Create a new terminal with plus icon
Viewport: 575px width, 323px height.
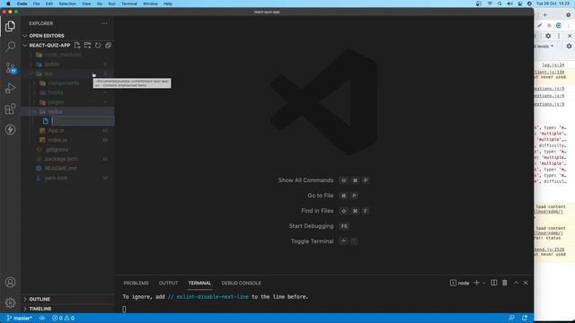pos(476,283)
